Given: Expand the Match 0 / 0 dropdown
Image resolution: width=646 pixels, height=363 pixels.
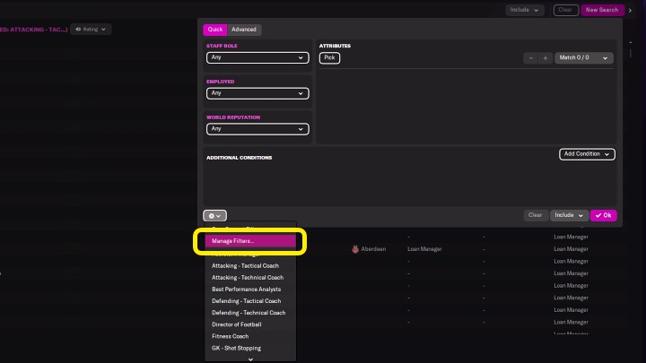Looking at the screenshot, I should point(583,58).
